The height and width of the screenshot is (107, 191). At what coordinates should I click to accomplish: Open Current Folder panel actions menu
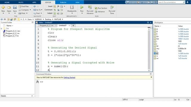33,23
